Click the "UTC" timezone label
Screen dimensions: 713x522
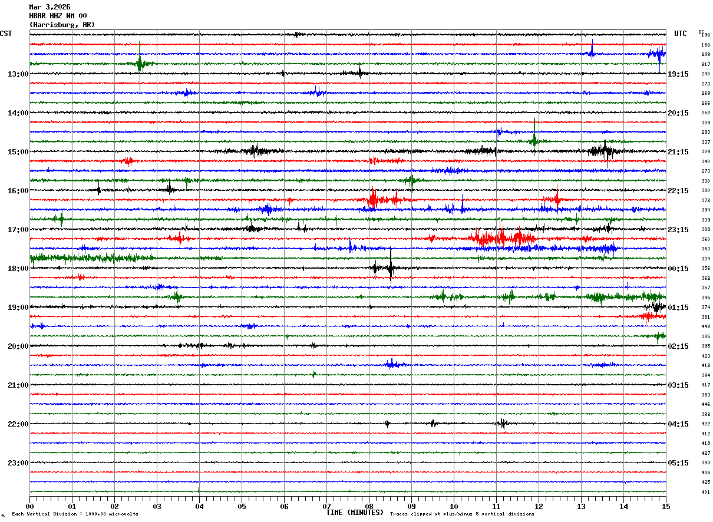coord(681,34)
